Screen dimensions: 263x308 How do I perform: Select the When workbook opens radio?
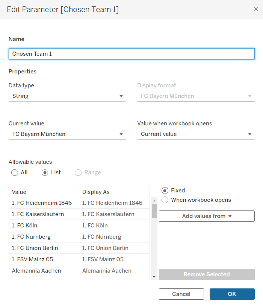point(165,200)
